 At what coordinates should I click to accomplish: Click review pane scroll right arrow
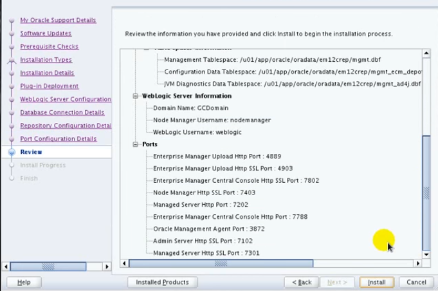click(418, 263)
